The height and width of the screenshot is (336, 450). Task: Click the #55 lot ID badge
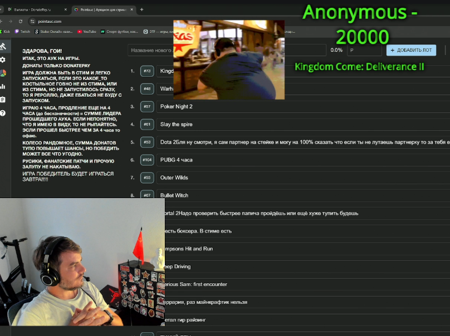[147, 178]
